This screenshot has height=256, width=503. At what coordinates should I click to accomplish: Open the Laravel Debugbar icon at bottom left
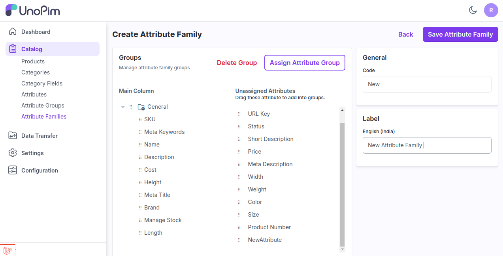point(8,250)
